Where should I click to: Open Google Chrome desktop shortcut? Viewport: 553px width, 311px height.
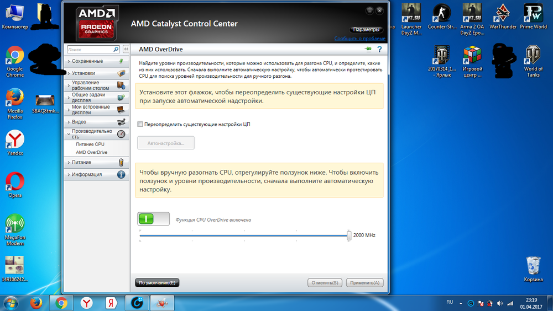point(15,62)
